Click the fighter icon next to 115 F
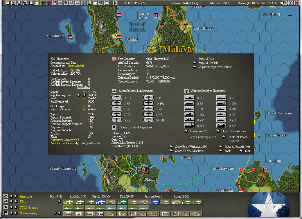 [117, 98]
